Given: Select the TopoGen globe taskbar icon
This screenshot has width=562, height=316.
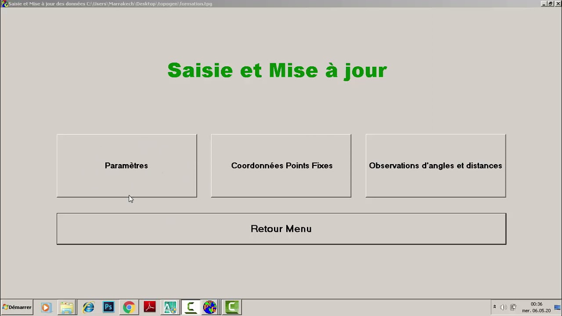Looking at the screenshot, I should click(x=210, y=307).
